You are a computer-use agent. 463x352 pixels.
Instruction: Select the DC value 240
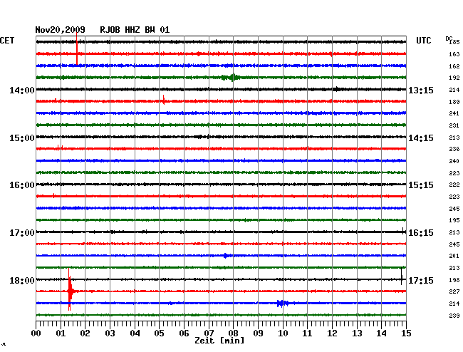(454, 161)
